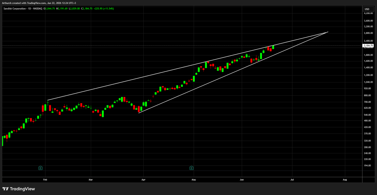Click the earnings 'E' marker near May
Image resolution: width=377 pixels, height=195 pixels.
click(191, 168)
